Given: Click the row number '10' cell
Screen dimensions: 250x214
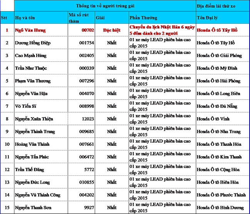Looking at the screenshot, I should (7, 144).
